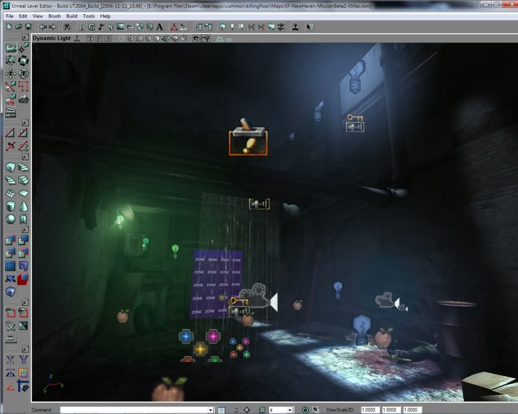Viewport: 518px width, 414px height.
Task: Toggle the drag grid snap button
Action: tap(262, 410)
